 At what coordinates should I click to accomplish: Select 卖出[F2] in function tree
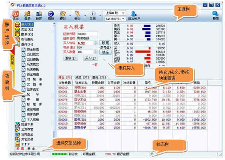(x=27, y=29)
